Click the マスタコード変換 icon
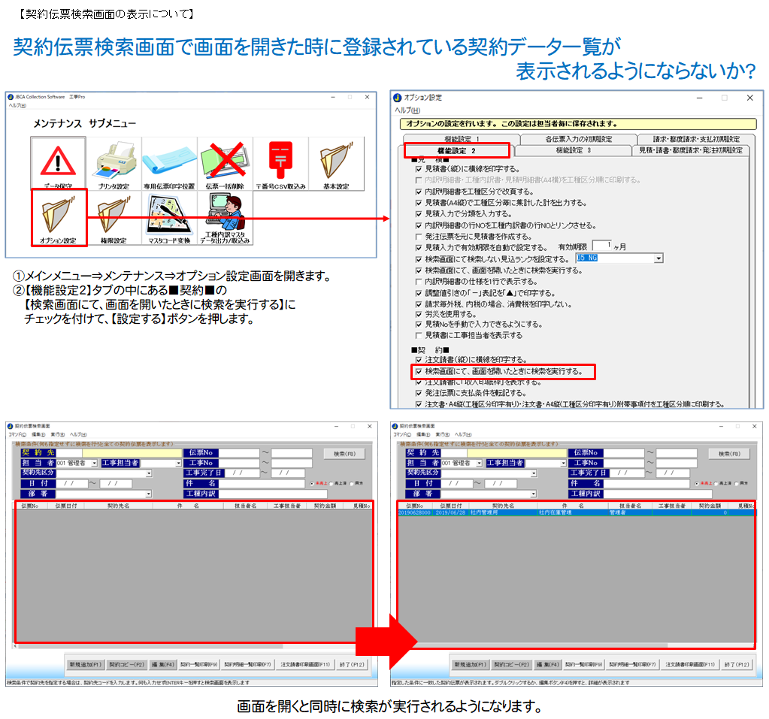 point(169,218)
